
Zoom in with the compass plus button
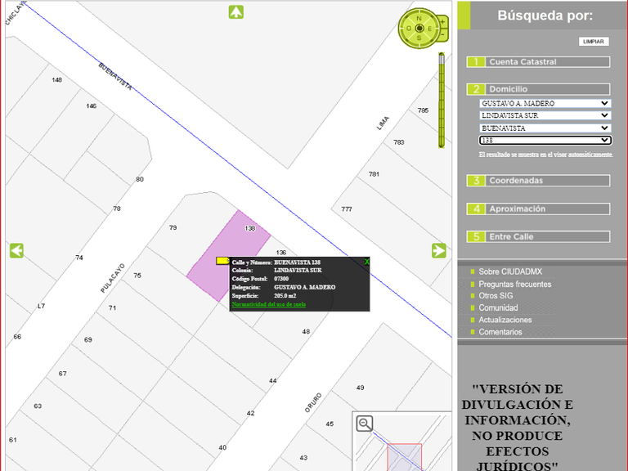[442, 20]
